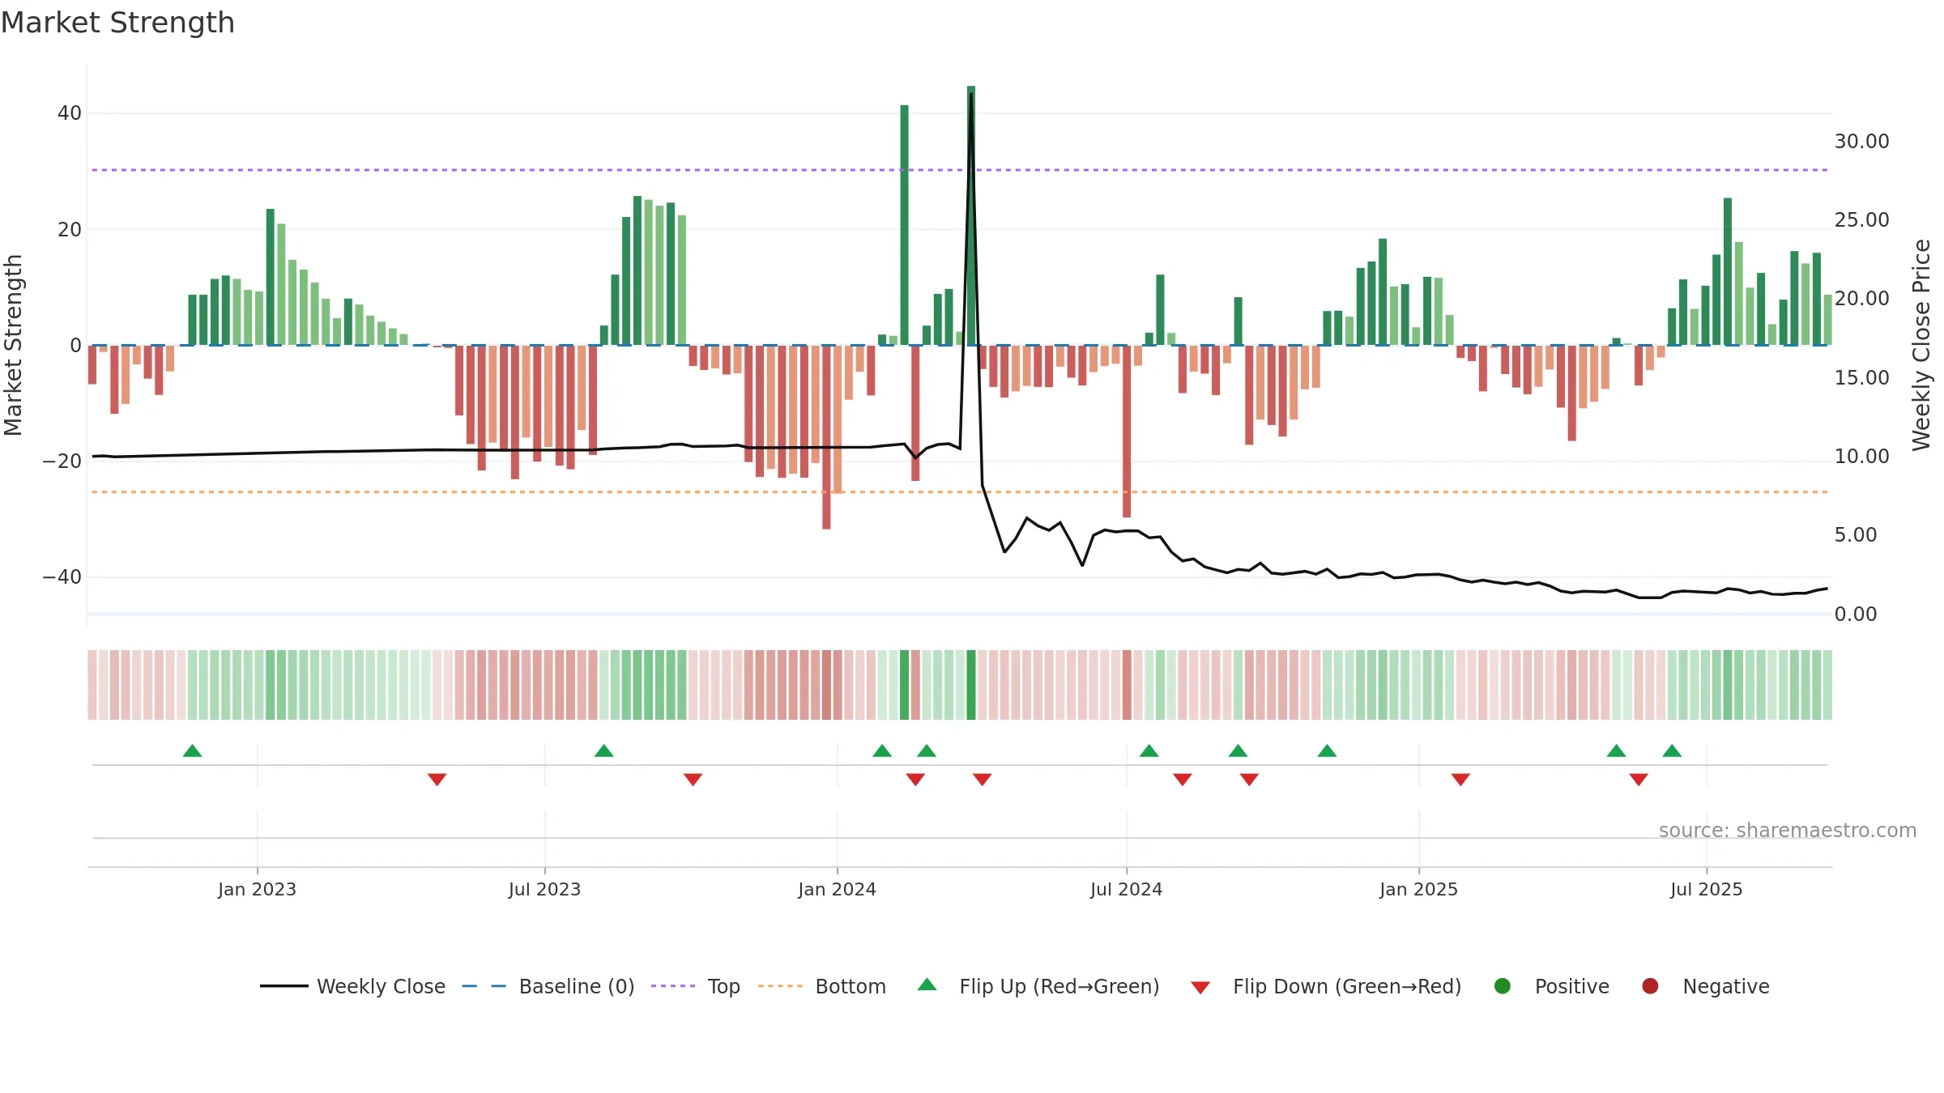Click the orange dotted Bottom threshold line
Image resolution: width=1944 pixels, height=1093 pixels.
point(960,492)
